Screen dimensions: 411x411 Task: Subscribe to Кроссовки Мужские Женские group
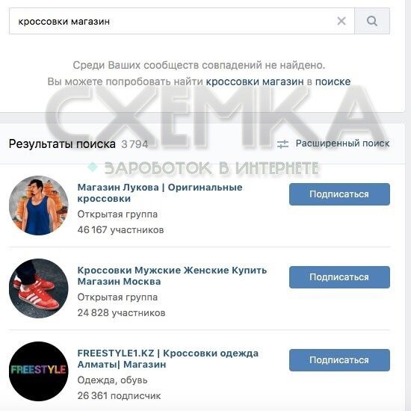click(339, 277)
